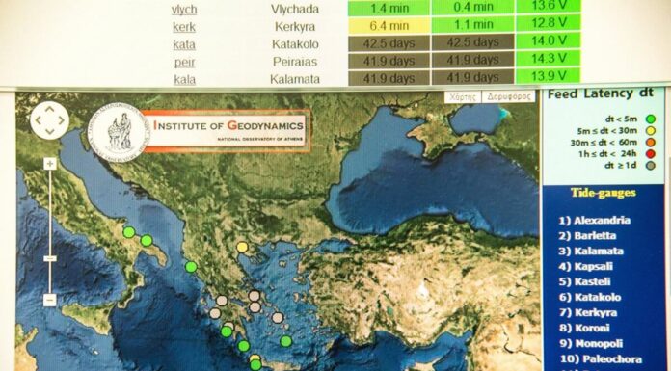Open the kala station link
Image resolution: width=671 pixels, height=371 pixels.
tap(185, 80)
